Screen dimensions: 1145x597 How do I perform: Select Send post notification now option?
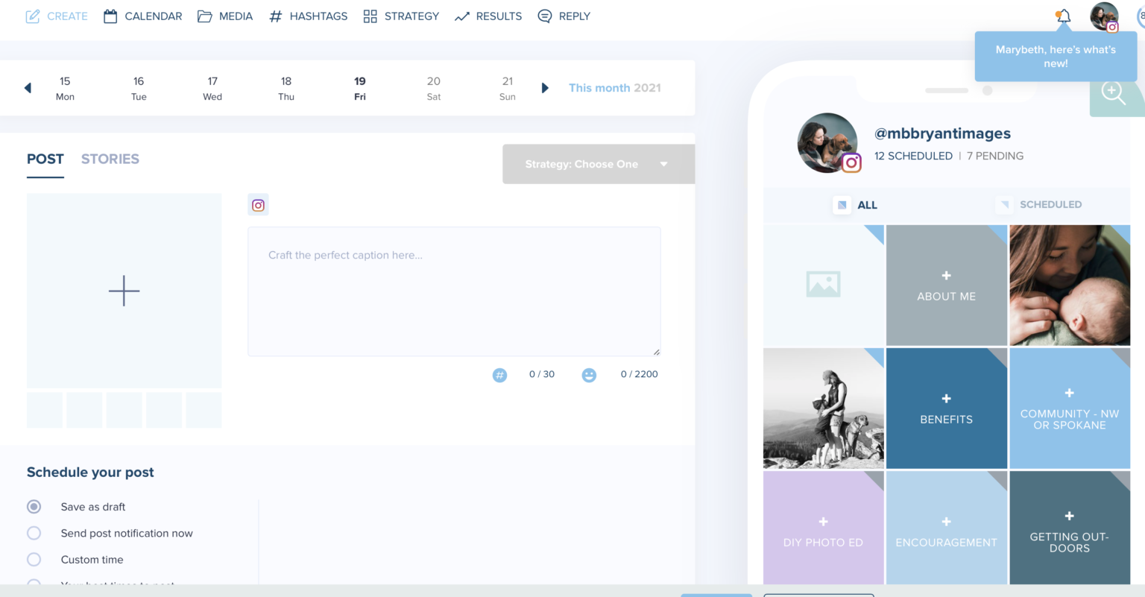pyautogui.click(x=34, y=533)
